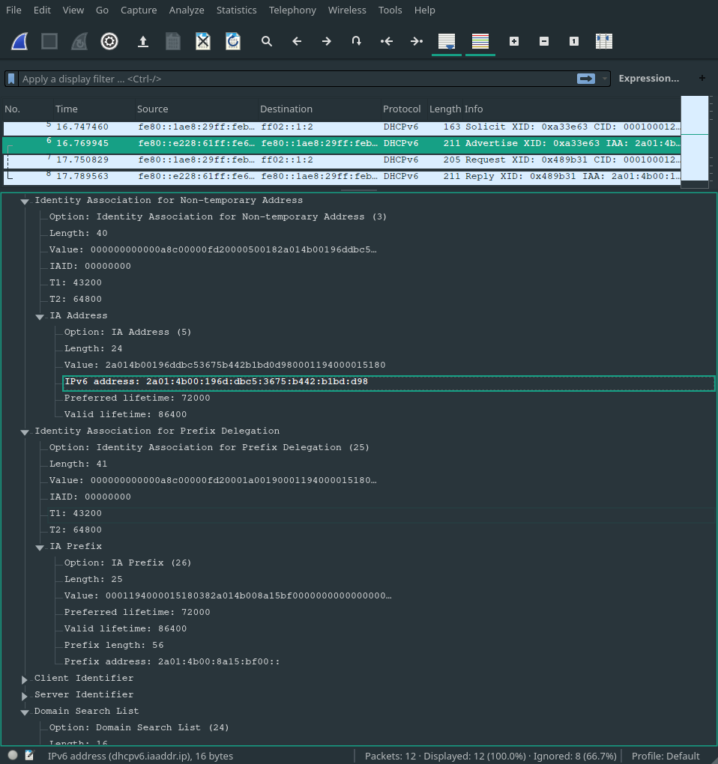
Task: Sort packets by No. column
Action: (27, 109)
